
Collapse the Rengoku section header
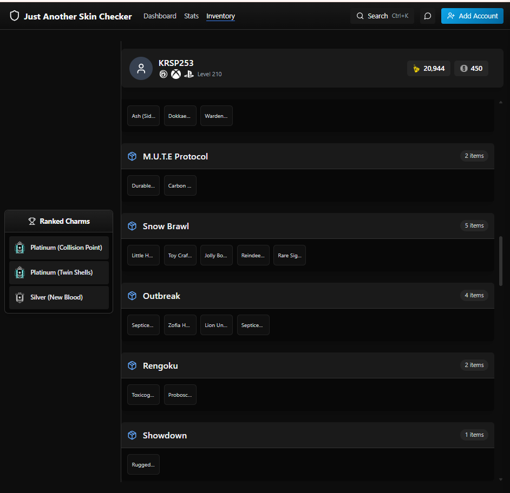(308, 365)
